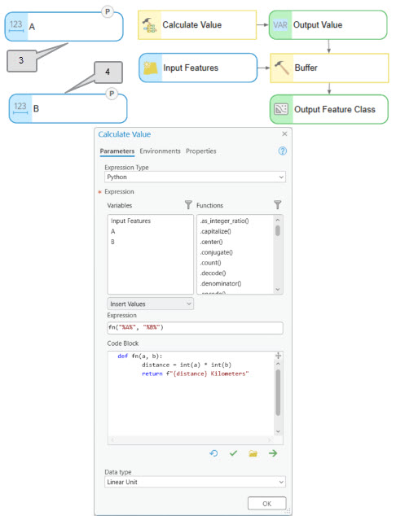
Task: Click the Functions filter funnel icon
Action: tap(277, 205)
